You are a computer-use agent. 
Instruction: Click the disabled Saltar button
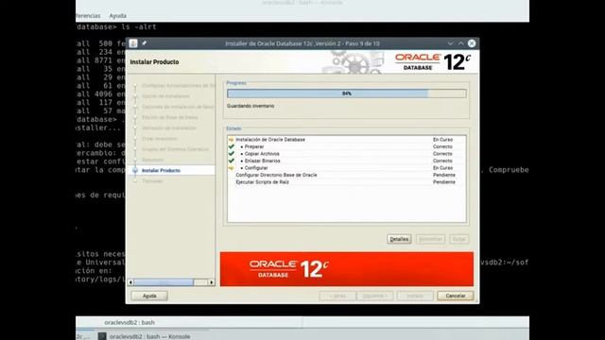point(459,239)
